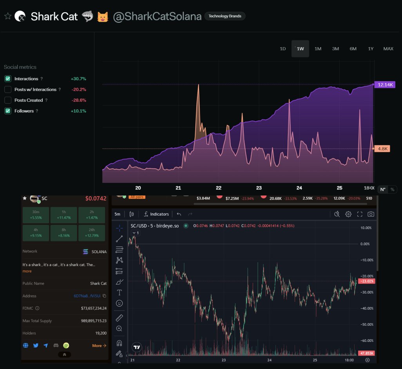The image size is (402, 369).
Task: Click the Technology Brands tag
Action: (x=225, y=16)
